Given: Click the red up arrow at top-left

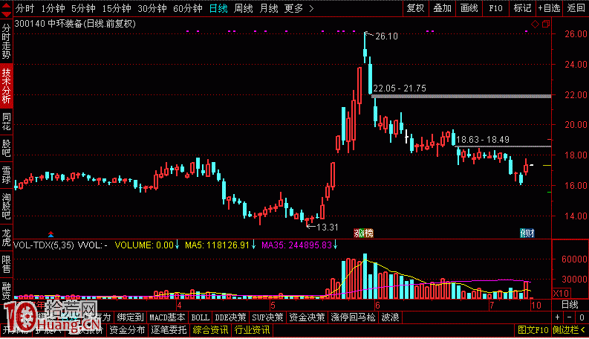Looking at the screenshot, I should click(6, 5).
